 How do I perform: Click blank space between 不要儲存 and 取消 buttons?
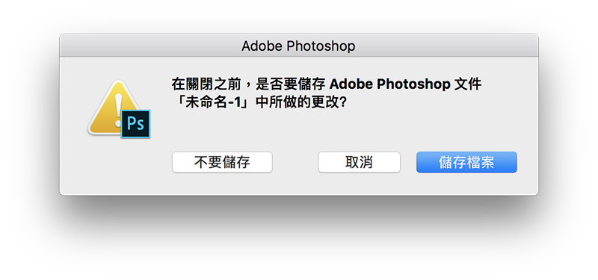(295, 162)
